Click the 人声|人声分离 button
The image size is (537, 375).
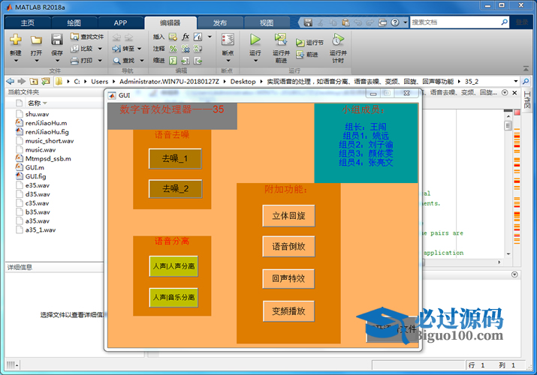tap(173, 266)
